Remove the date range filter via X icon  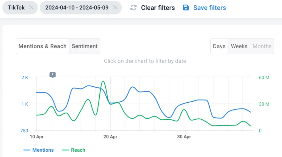tap(115, 8)
